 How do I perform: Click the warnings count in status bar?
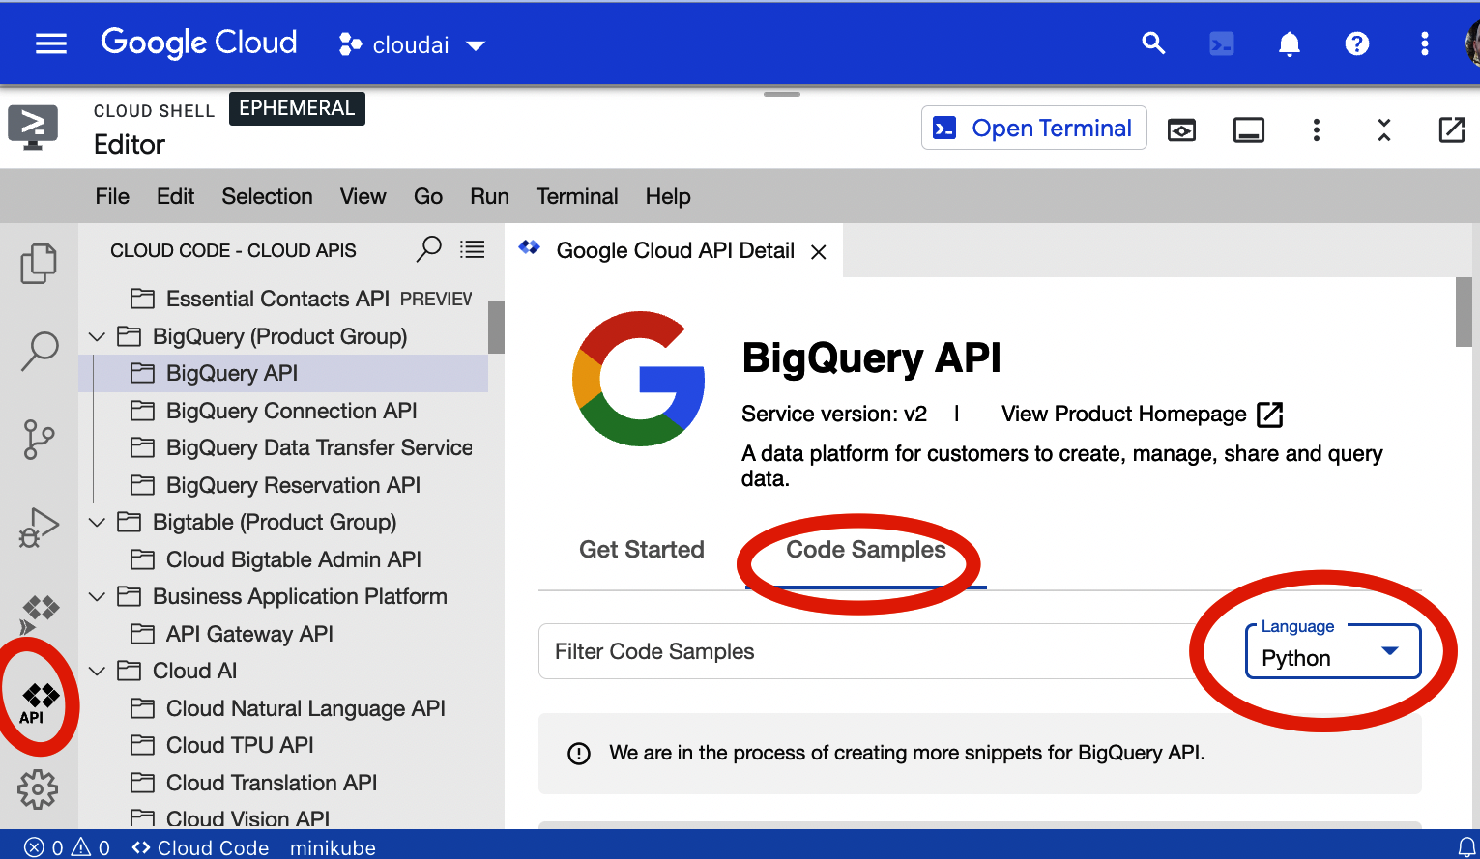[91, 847]
